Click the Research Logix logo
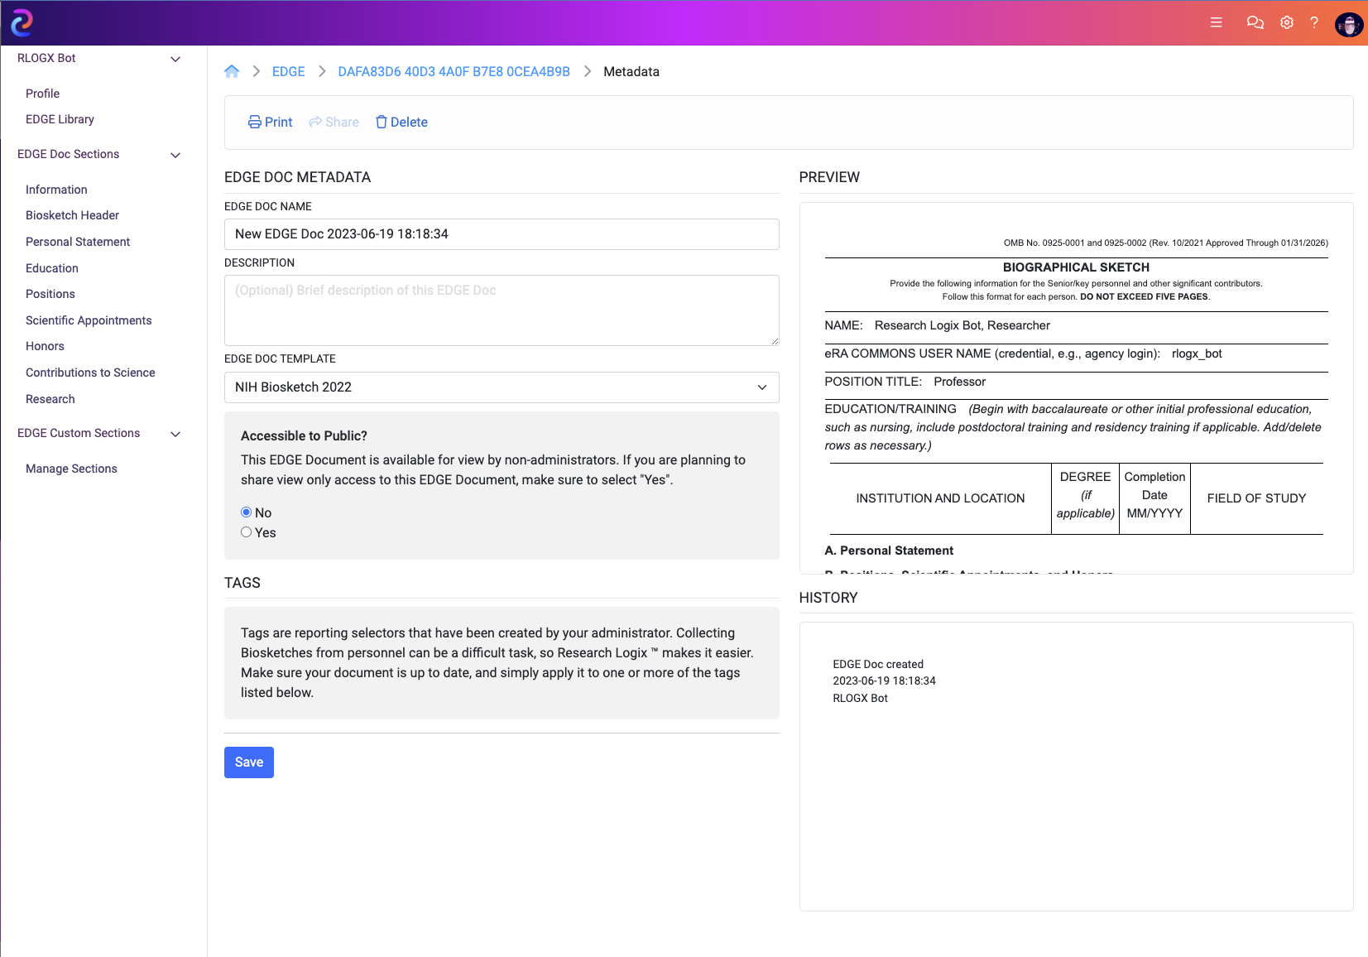This screenshot has height=957, width=1368. click(22, 22)
